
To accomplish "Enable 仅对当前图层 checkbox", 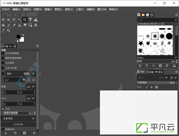I will tap(3, 53).
